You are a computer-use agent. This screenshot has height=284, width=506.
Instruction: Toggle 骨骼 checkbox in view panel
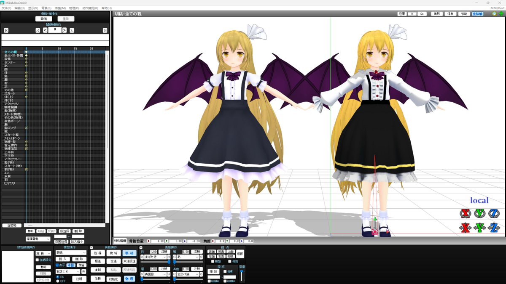(x=230, y=261)
